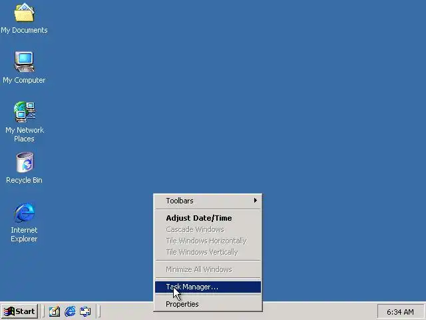Expand the Toolbars submenu
The image size is (426, 320).
(x=208, y=201)
